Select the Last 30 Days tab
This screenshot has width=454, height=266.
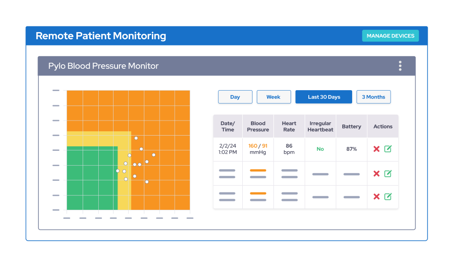[x=324, y=97]
